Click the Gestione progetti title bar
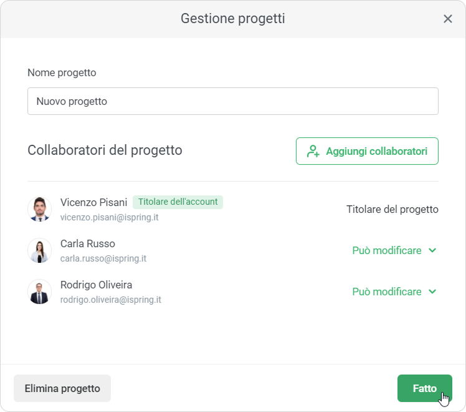Screen dimensions: 466x412 coord(232,19)
